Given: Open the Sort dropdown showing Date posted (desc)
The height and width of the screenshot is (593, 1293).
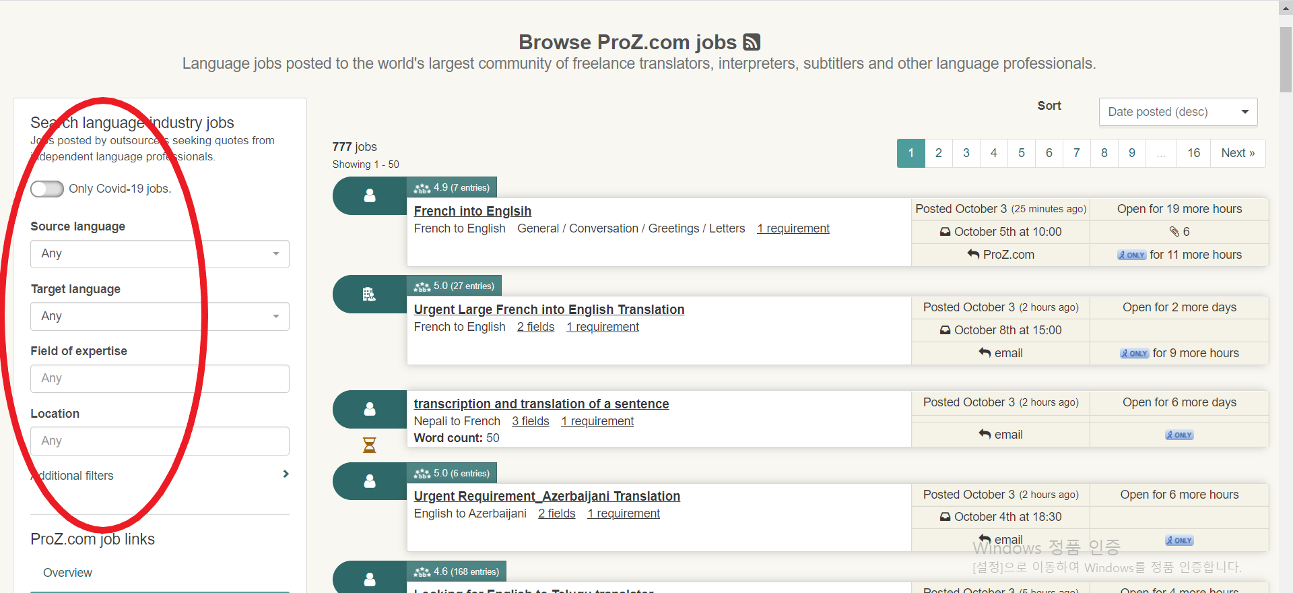Looking at the screenshot, I should (1178, 112).
